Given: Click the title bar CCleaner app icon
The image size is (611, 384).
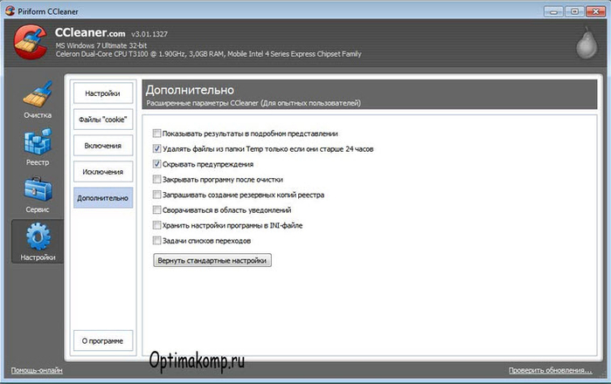Looking at the screenshot, I should (x=10, y=10).
